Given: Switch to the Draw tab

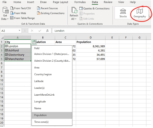Looking at the screenshot, I should coord(43,2).
